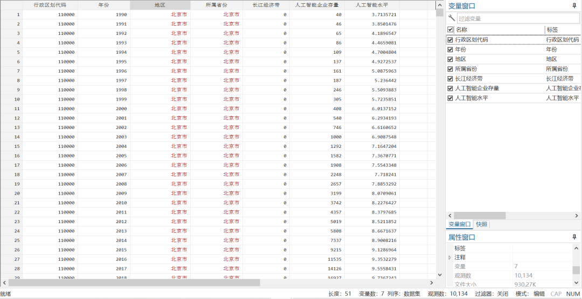The height and width of the screenshot is (299, 582).
Task: Click the data grid scroll left arrow
Action: (x=4, y=283)
